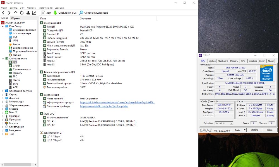This screenshot has height=167, width=279.
Task: Open Чіпсет in the tree
Action: click(x=16, y=80)
